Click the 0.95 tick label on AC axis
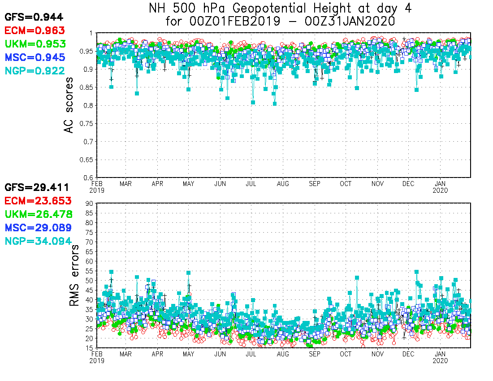493x381 pixels. pyautogui.click(x=87, y=51)
